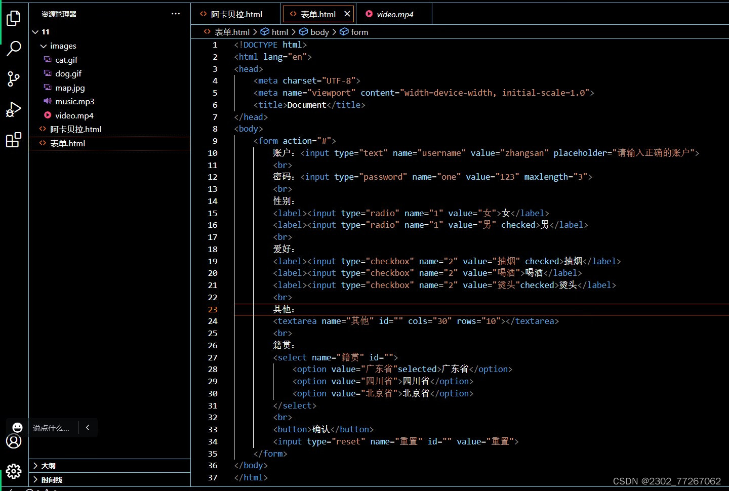Click the text "zhangsan" on line 10

524,153
